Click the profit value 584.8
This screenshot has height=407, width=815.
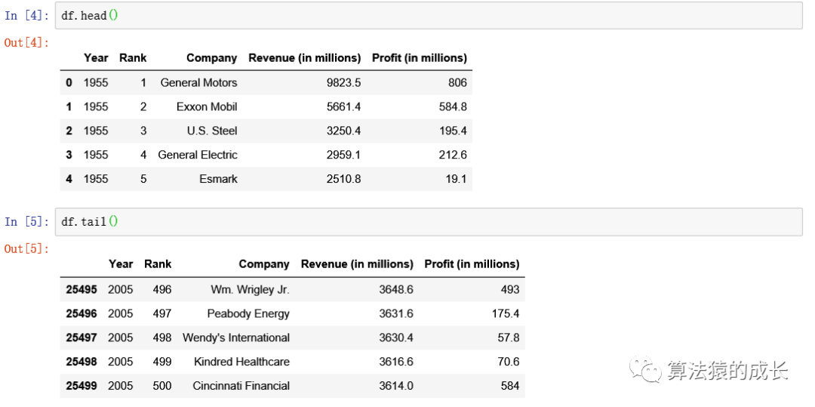coord(453,106)
